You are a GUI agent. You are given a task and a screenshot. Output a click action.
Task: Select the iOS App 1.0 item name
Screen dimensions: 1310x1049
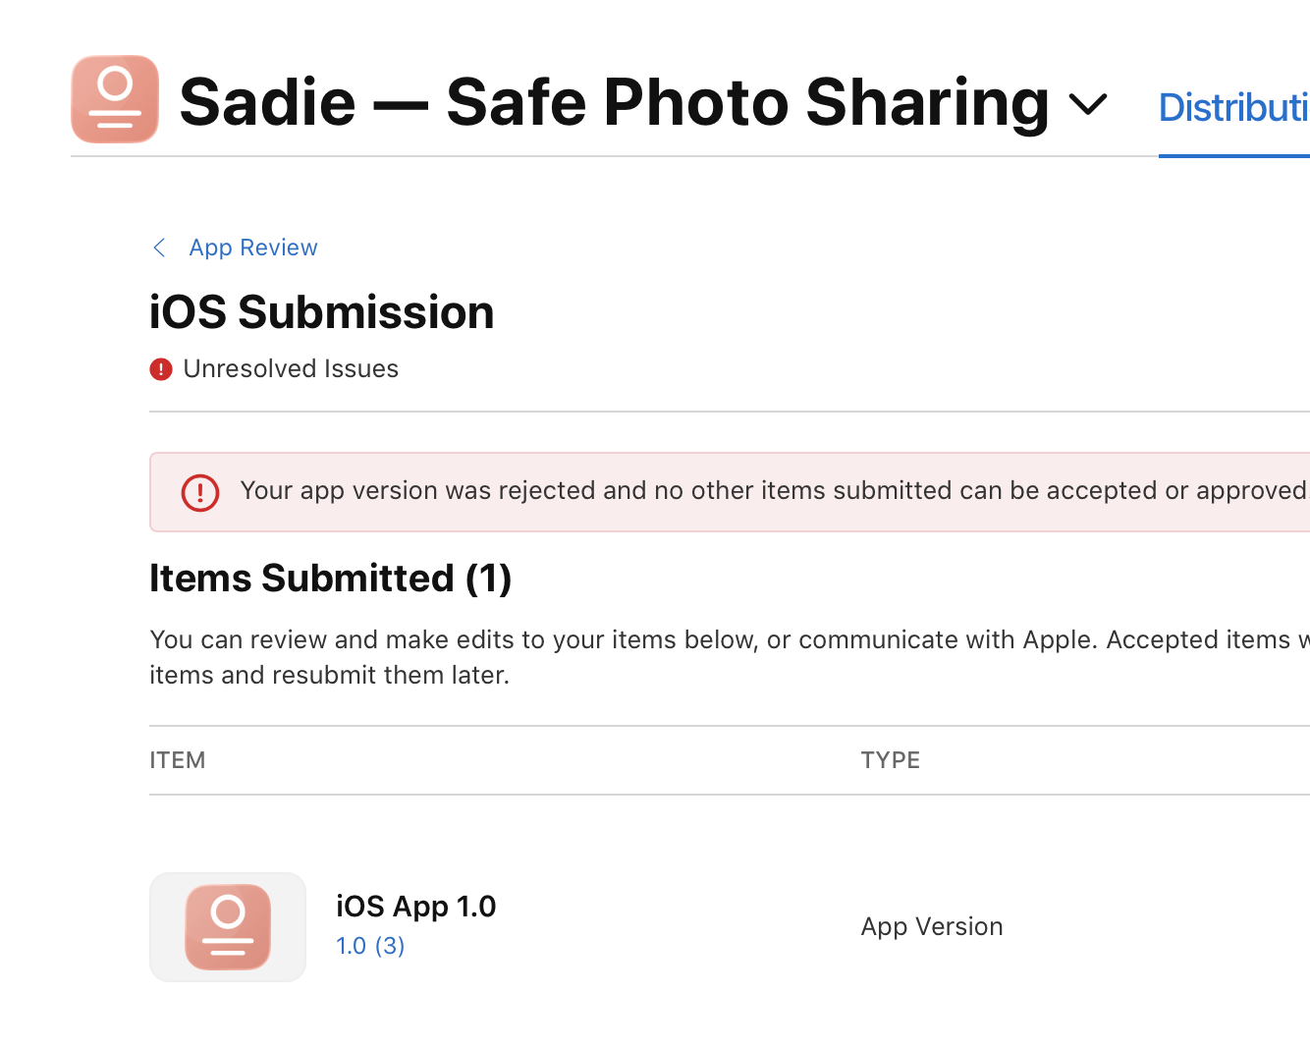coord(416,906)
